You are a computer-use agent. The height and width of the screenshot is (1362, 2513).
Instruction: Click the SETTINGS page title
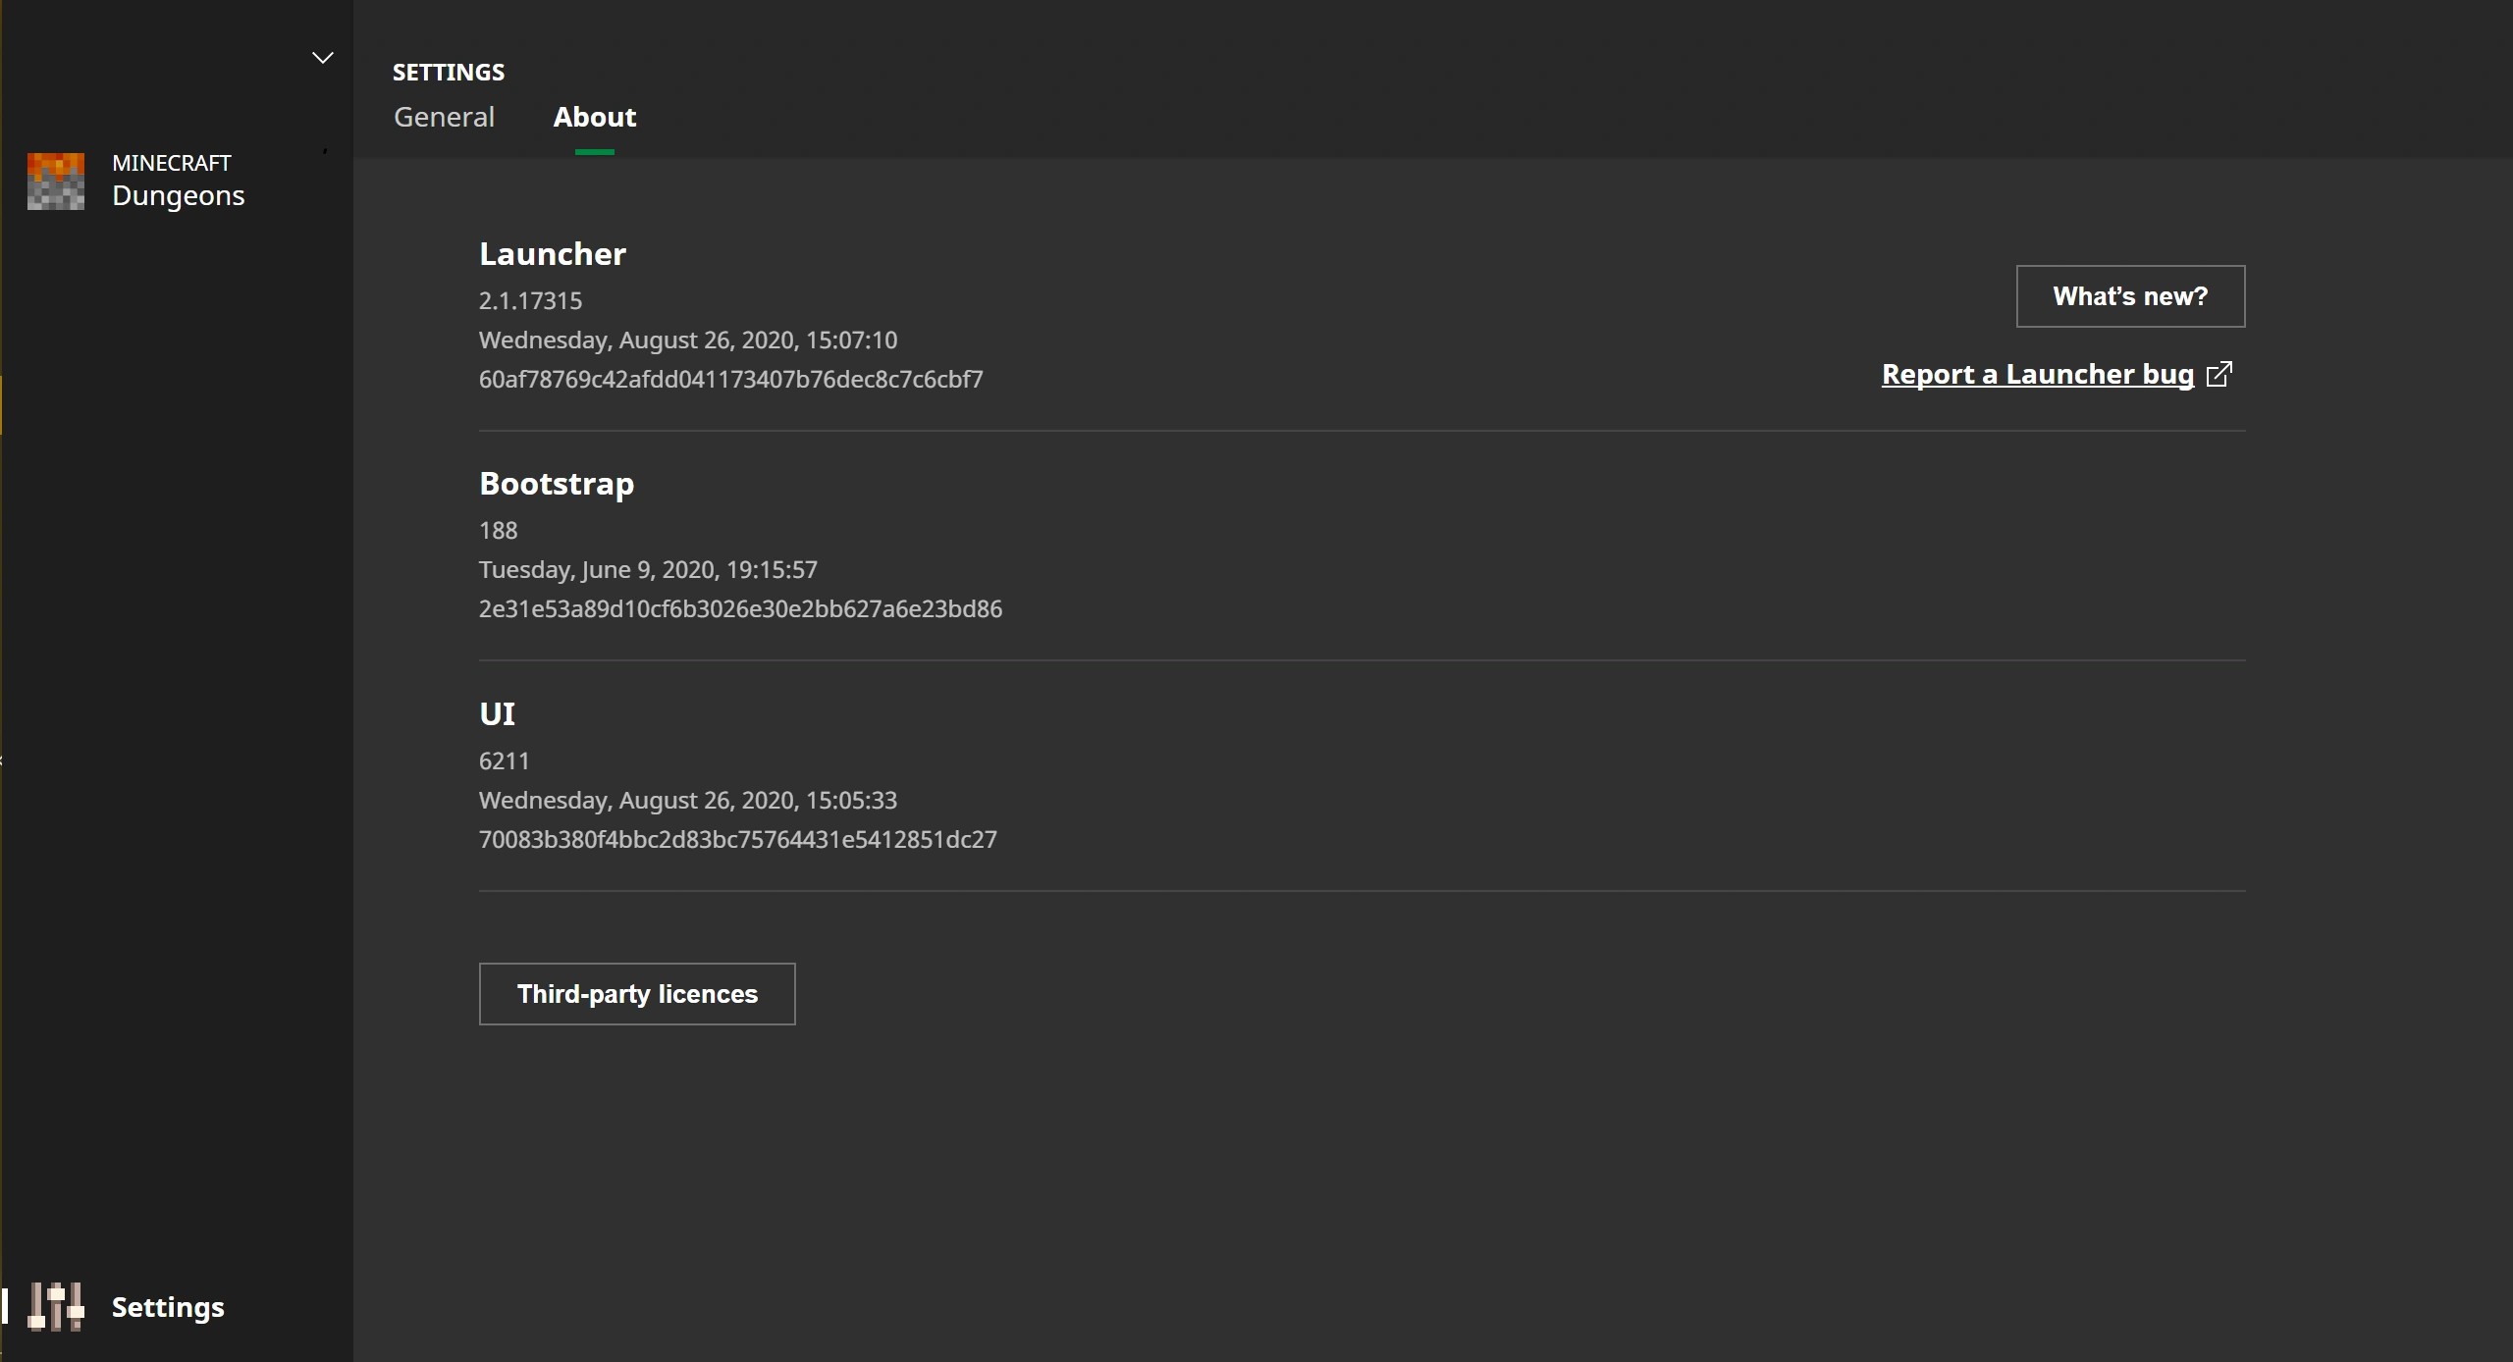pos(449,73)
